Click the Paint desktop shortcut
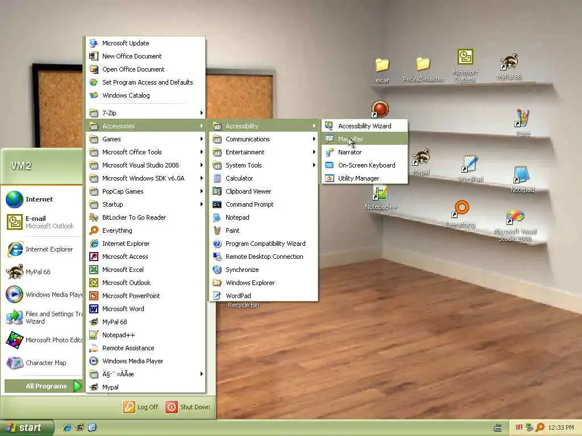Image resolution: width=582 pixels, height=436 pixels. point(523,123)
